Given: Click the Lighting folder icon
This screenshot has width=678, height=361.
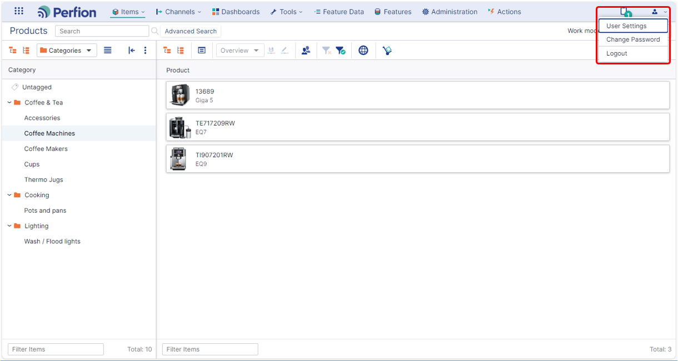Looking at the screenshot, I should [17, 226].
